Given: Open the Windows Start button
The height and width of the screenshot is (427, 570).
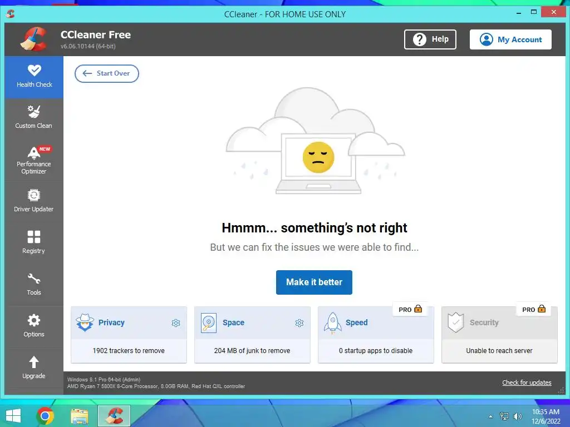Looking at the screenshot, I should click(x=13, y=416).
